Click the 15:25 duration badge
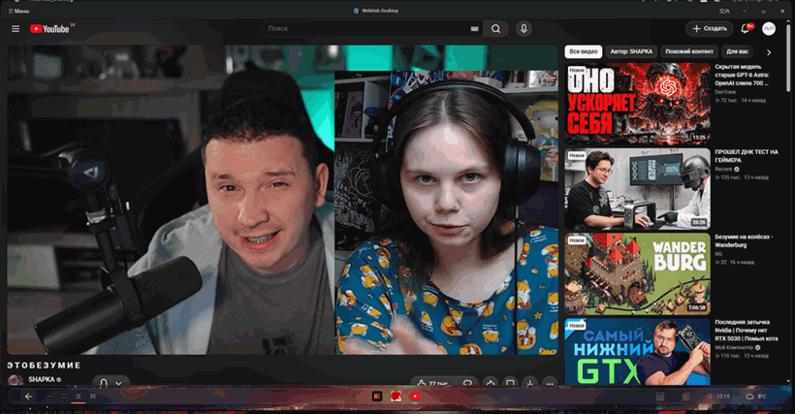 699,138
